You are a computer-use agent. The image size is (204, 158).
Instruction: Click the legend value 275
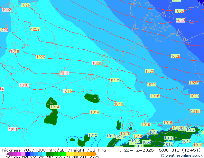click(x=33, y=157)
